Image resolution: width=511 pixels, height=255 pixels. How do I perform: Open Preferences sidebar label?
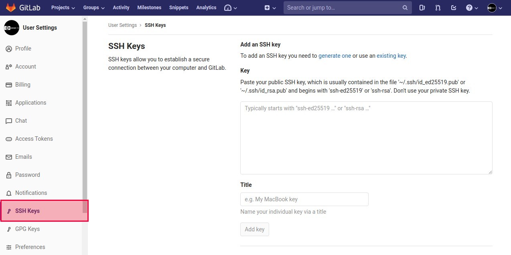click(30, 247)
